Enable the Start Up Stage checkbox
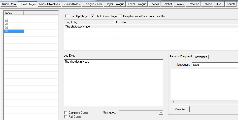The height and width of the screenshot is (120, 238). pos(67,16)
